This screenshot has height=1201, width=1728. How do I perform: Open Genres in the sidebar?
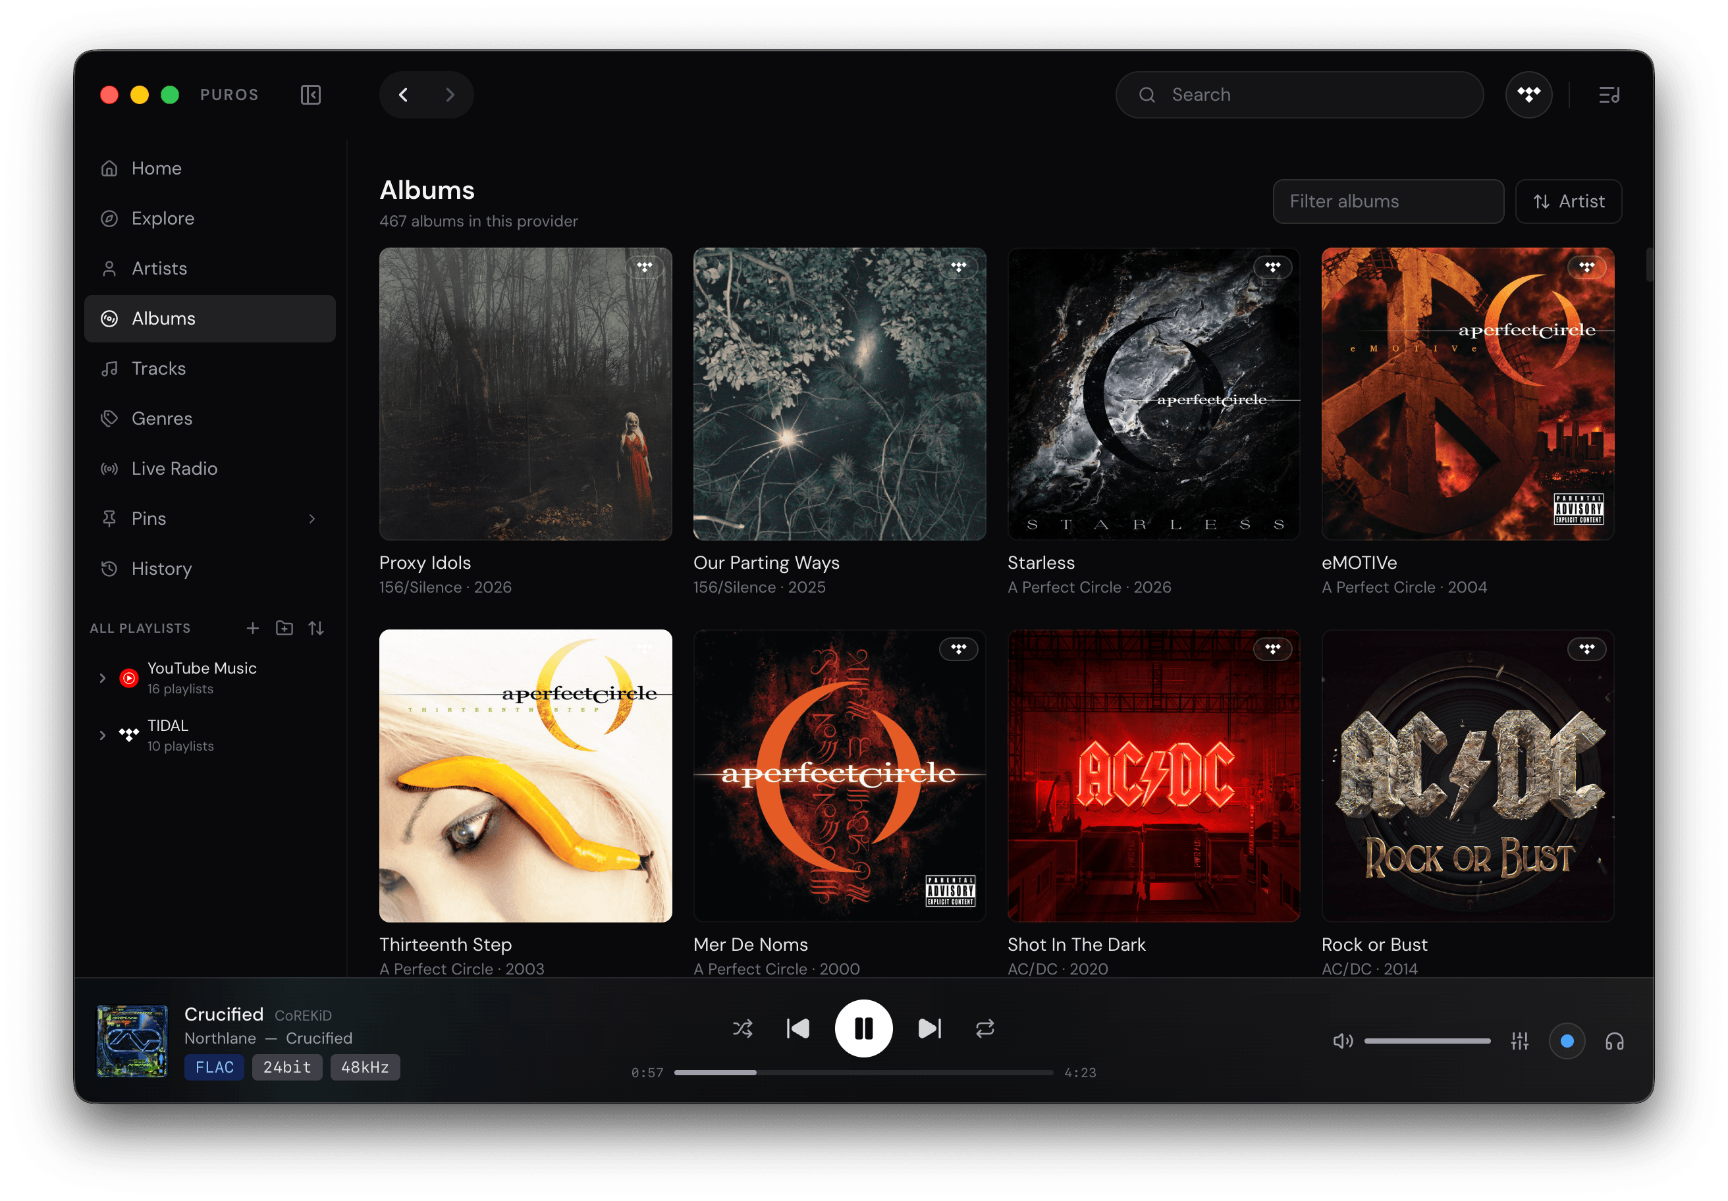tap(210, 418)
